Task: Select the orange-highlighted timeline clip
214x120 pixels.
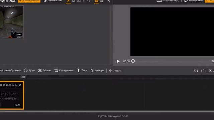Action: tap(12, 95)
